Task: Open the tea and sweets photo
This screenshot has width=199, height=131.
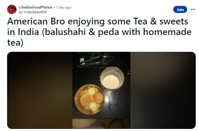Action: 101,90
